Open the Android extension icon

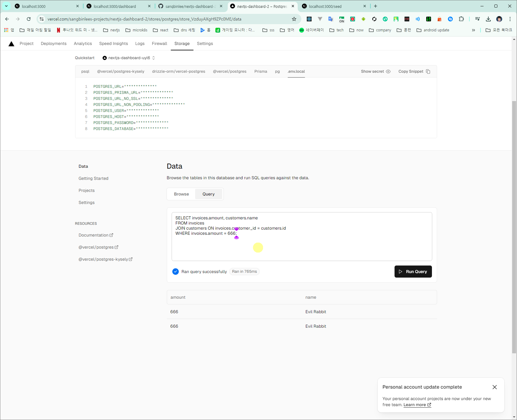tap(363, 19)
